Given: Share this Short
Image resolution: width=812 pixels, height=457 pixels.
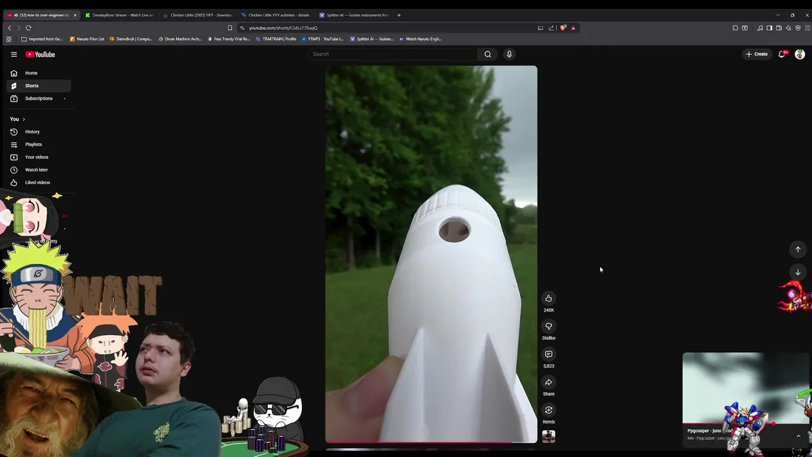Looking at the screenshot, I should pyautogui.click(x=549, y=382).
